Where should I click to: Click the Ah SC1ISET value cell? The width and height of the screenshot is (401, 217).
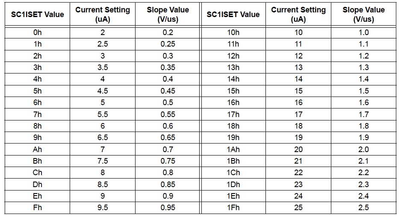click(x=37, y=150)
